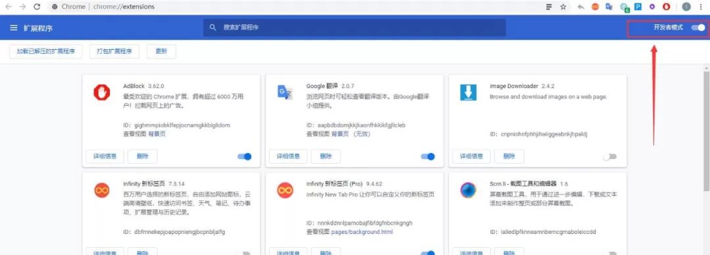Click the blue P extension icon
The width and height of the screenshot is (710, 255).
tap(638, 7)
